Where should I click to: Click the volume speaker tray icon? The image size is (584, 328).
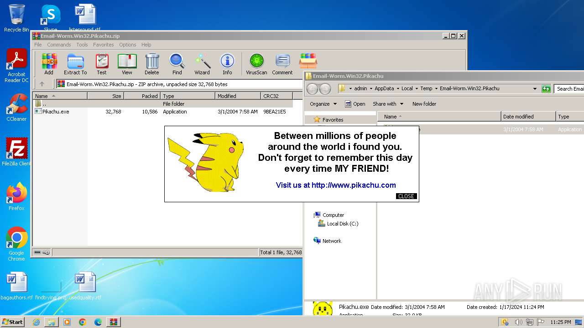[x=518, y=322]
